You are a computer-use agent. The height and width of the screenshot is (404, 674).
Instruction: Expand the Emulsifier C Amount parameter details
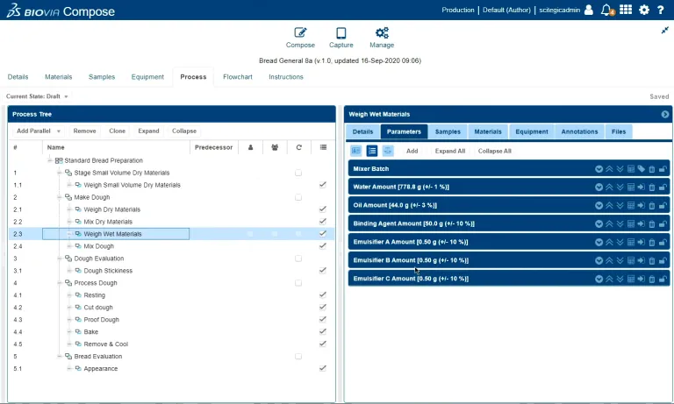point(599,279)
